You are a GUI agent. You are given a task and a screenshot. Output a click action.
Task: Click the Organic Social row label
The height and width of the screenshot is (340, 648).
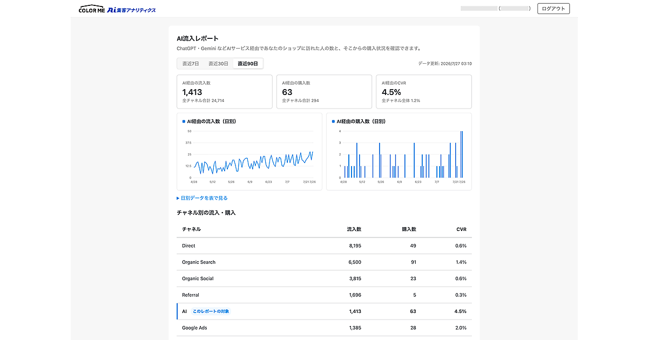coord(198,278)
